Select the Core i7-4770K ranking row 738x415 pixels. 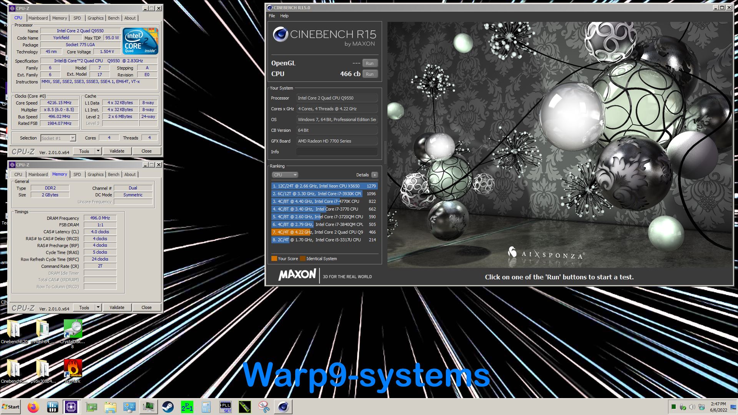click(324, 201)
